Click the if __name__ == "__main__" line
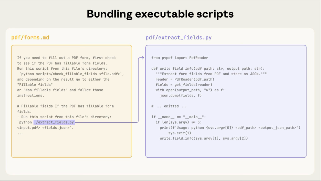Viewport: 321px width, 181px height. coord(178,117)
